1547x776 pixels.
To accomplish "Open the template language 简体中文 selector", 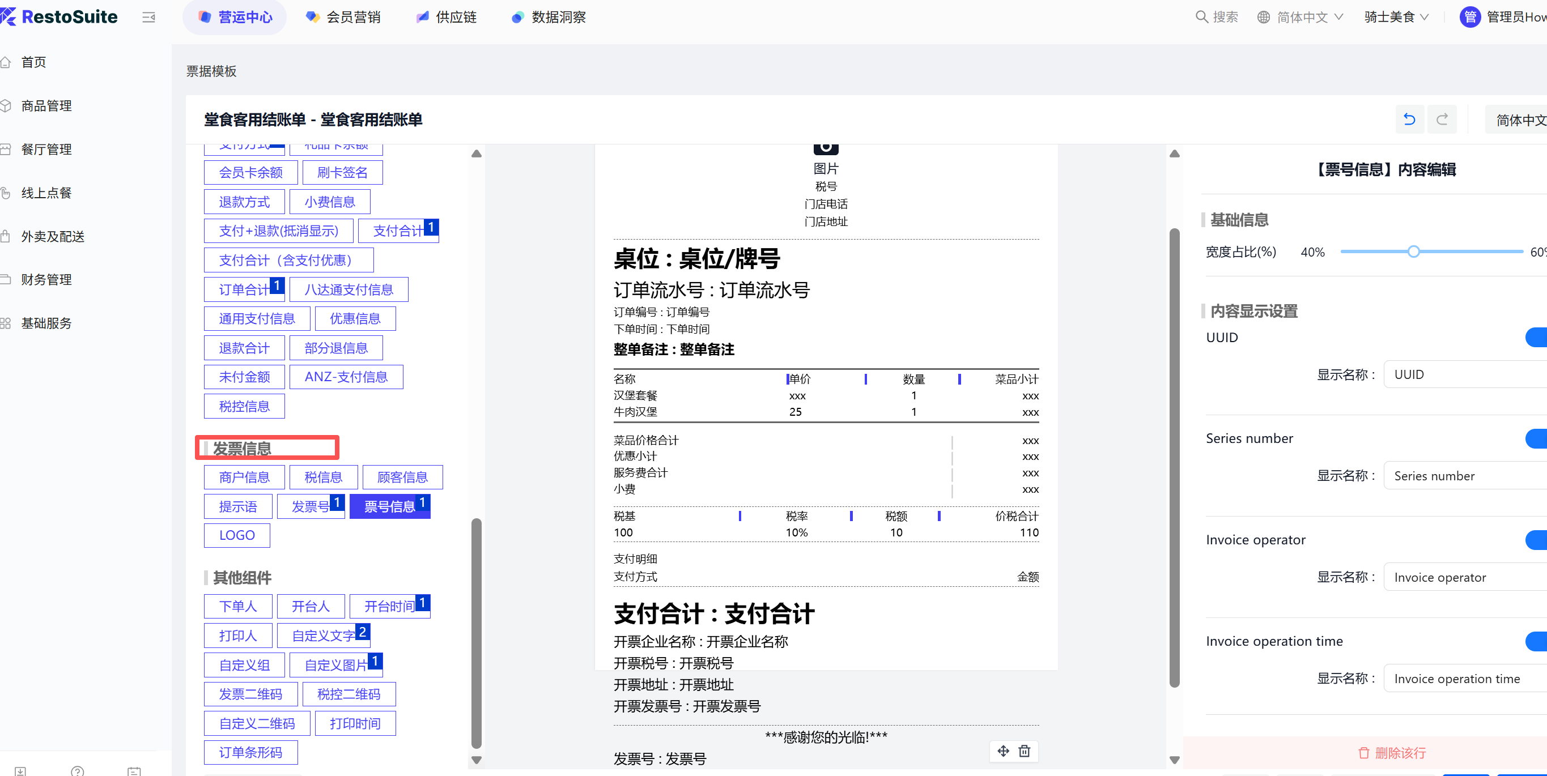I will tap(1519, 120).
